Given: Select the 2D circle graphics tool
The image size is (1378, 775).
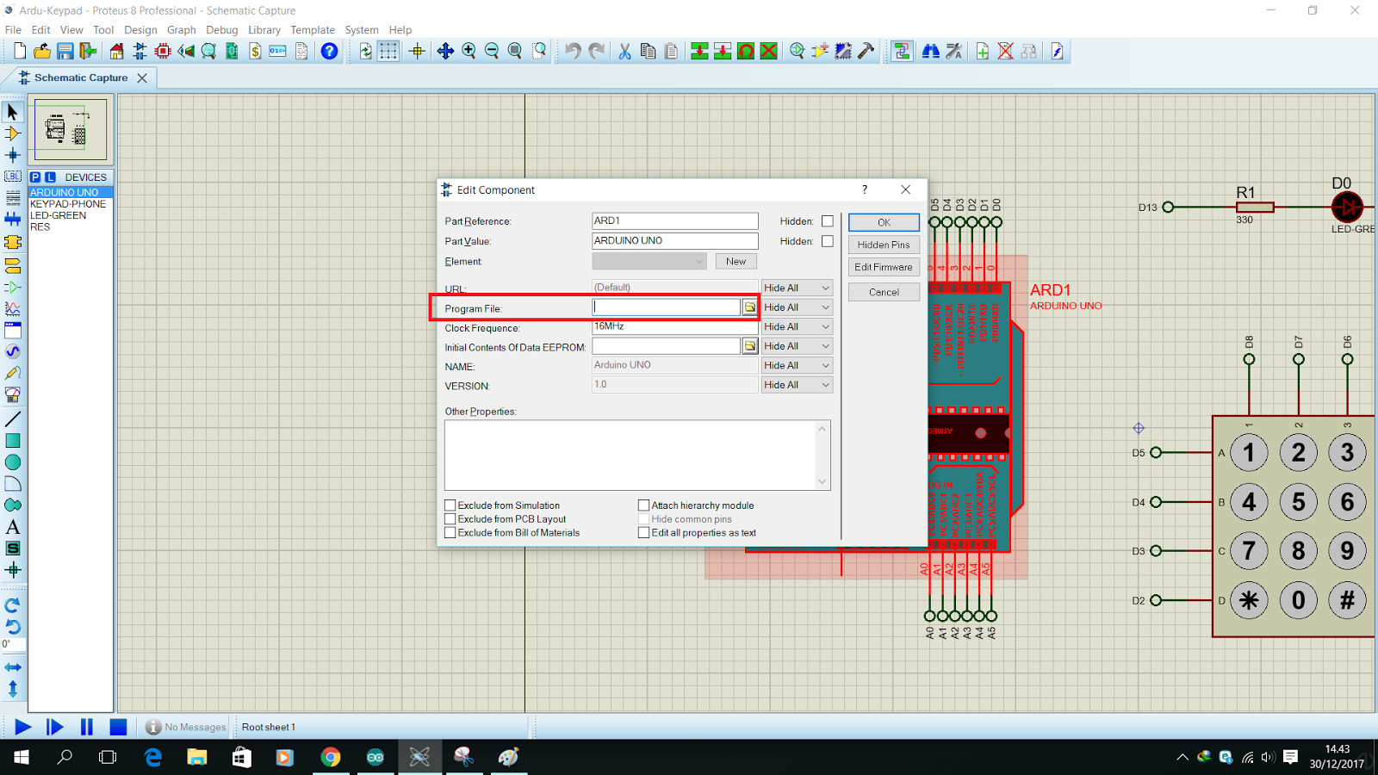Looking at the screenshot, I should [13, 462].
